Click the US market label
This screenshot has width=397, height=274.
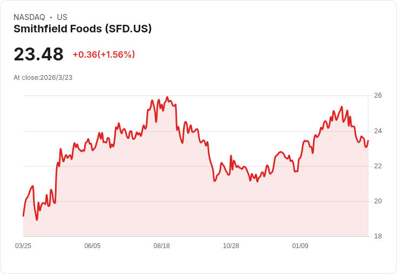(62, 17)
